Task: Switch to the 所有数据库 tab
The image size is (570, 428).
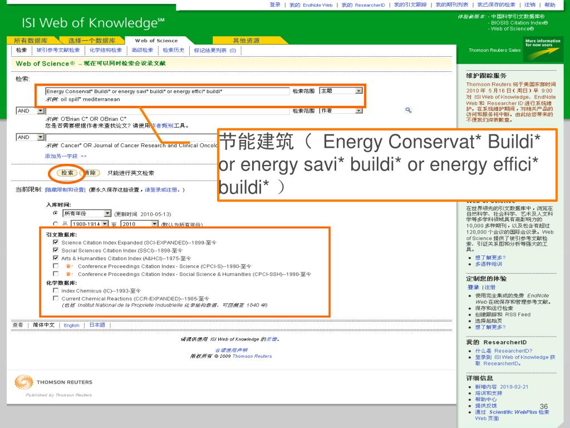Action: pyautogui.click(x=31, y=40)
